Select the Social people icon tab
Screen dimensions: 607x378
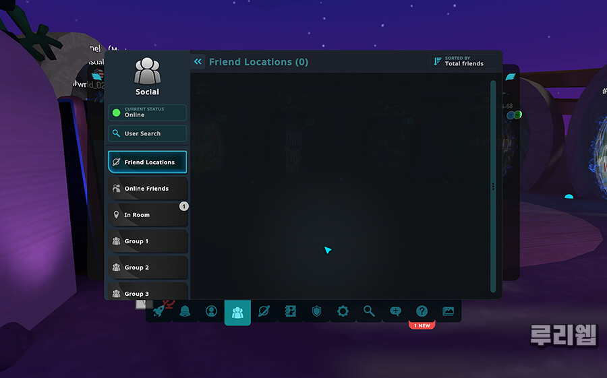[237, 312]
